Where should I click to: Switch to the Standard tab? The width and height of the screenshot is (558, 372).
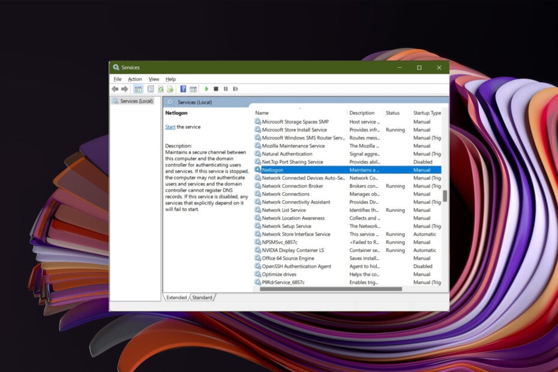point(203,297)
